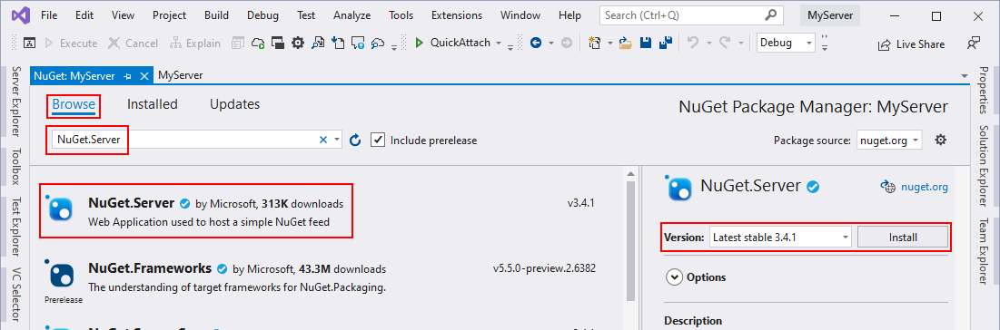Open the Analyze menu
Viewport: 1000px width, 330px height.
[x=351, y=15]
